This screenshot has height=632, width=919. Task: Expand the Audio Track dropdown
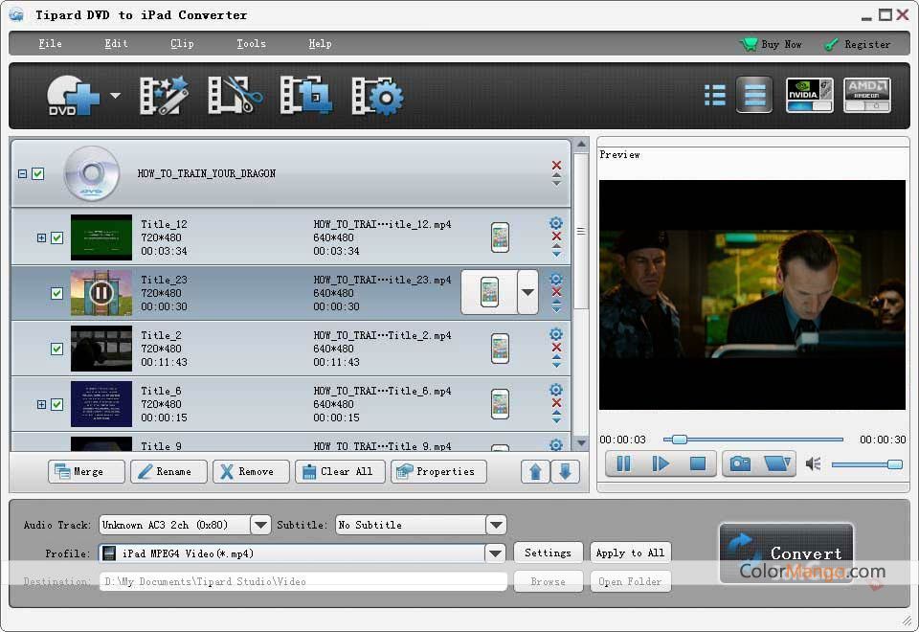(x=260, y=525)
